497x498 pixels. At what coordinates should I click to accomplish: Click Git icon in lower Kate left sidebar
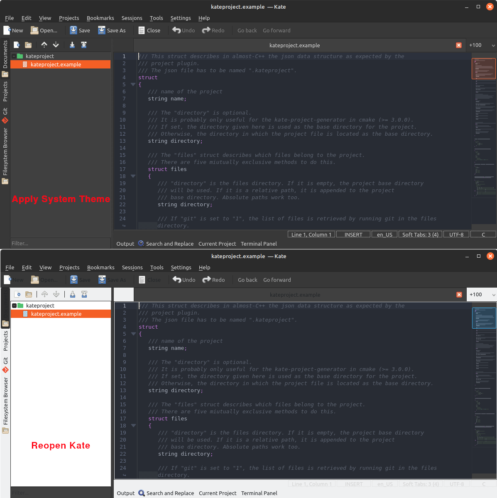[x=5, y=370]
